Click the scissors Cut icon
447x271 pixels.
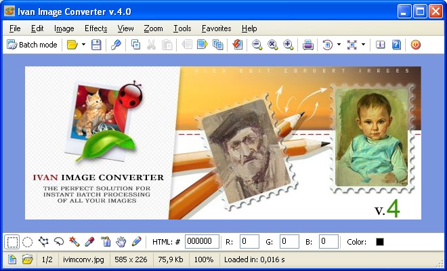(152, 45)
